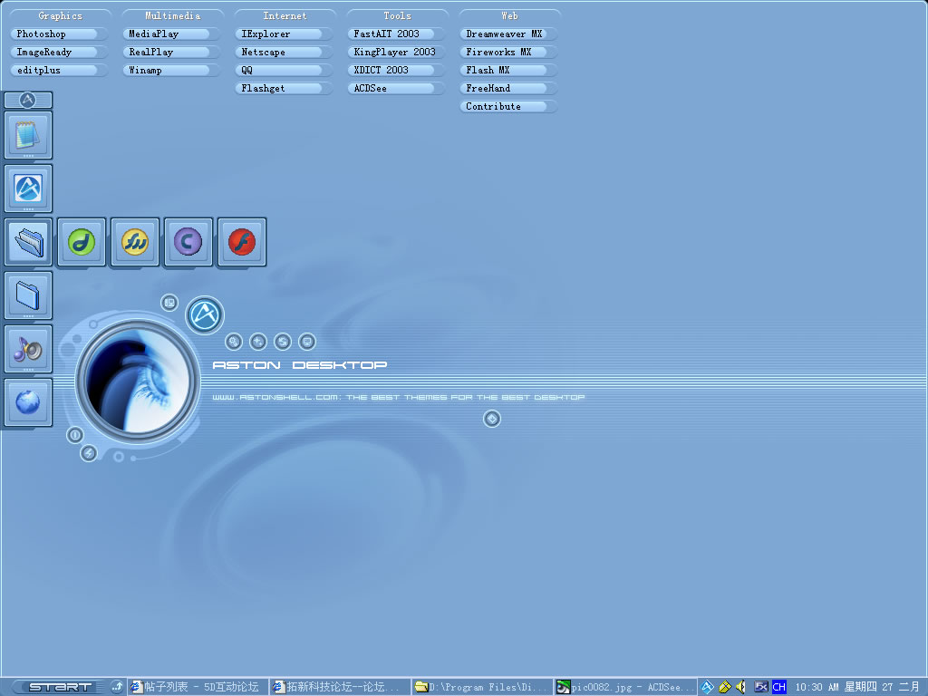Launch editplus from the Graphics list

click(59, 71)
